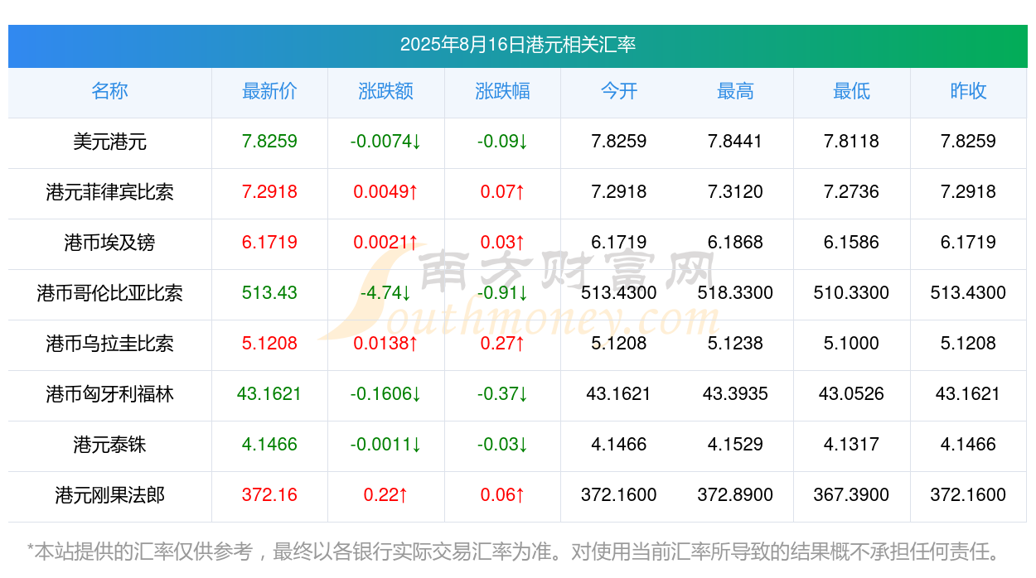Click the high value 6.1868
This screenshot has height=578, width=1036.
[x=735, y=243]
